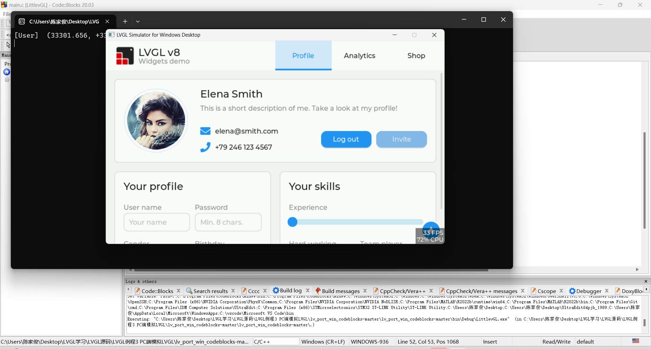This screenshot has width=651, height=349.
Task: Select the Cscope log tab
Action: point(547,291)
